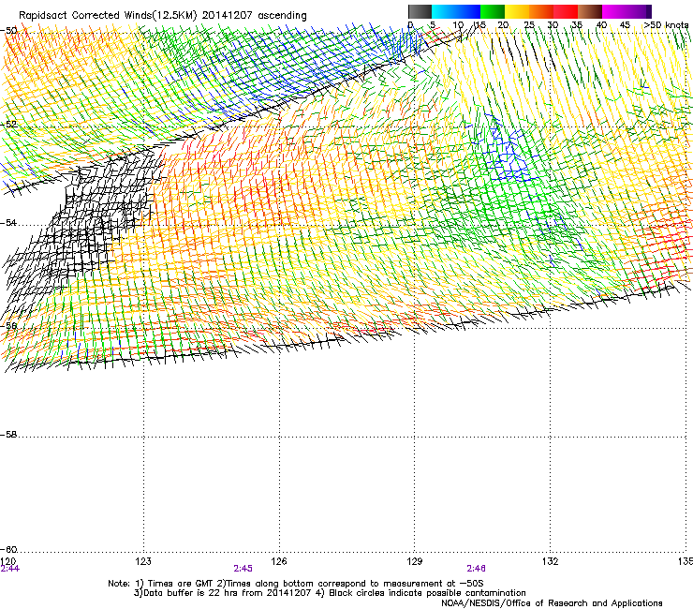Click the -60 latitude axis label
The width and height of the screenshot is (693, 609).
click(x=8, y=549)
